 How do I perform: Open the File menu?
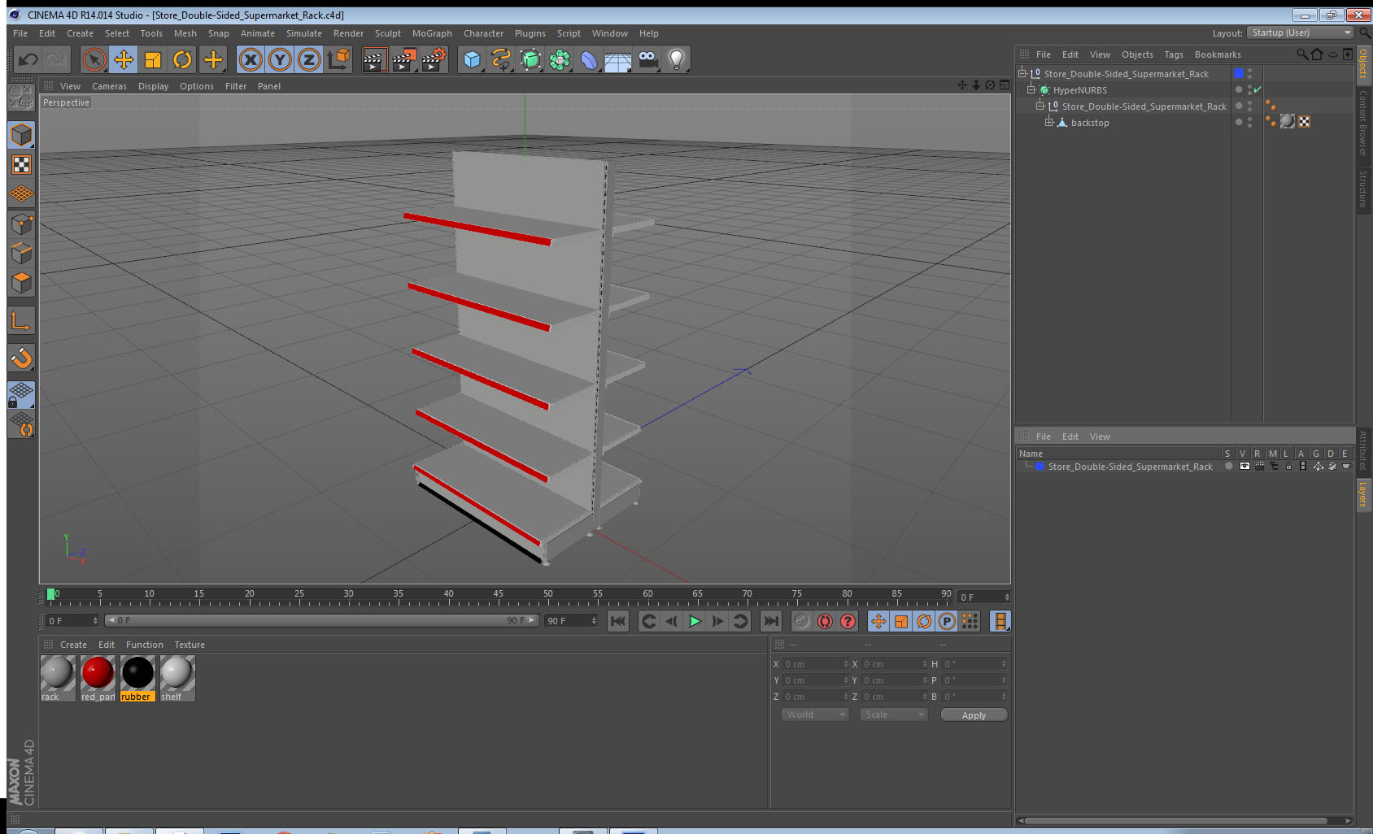point(20,33)
